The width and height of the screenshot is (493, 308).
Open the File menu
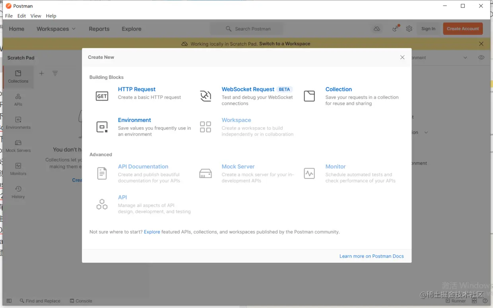point(9,16)
